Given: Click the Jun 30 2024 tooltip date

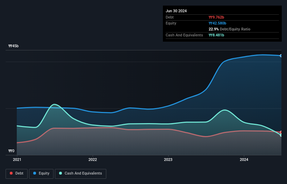Looking at the screenshot, I should tap(176, 11).
